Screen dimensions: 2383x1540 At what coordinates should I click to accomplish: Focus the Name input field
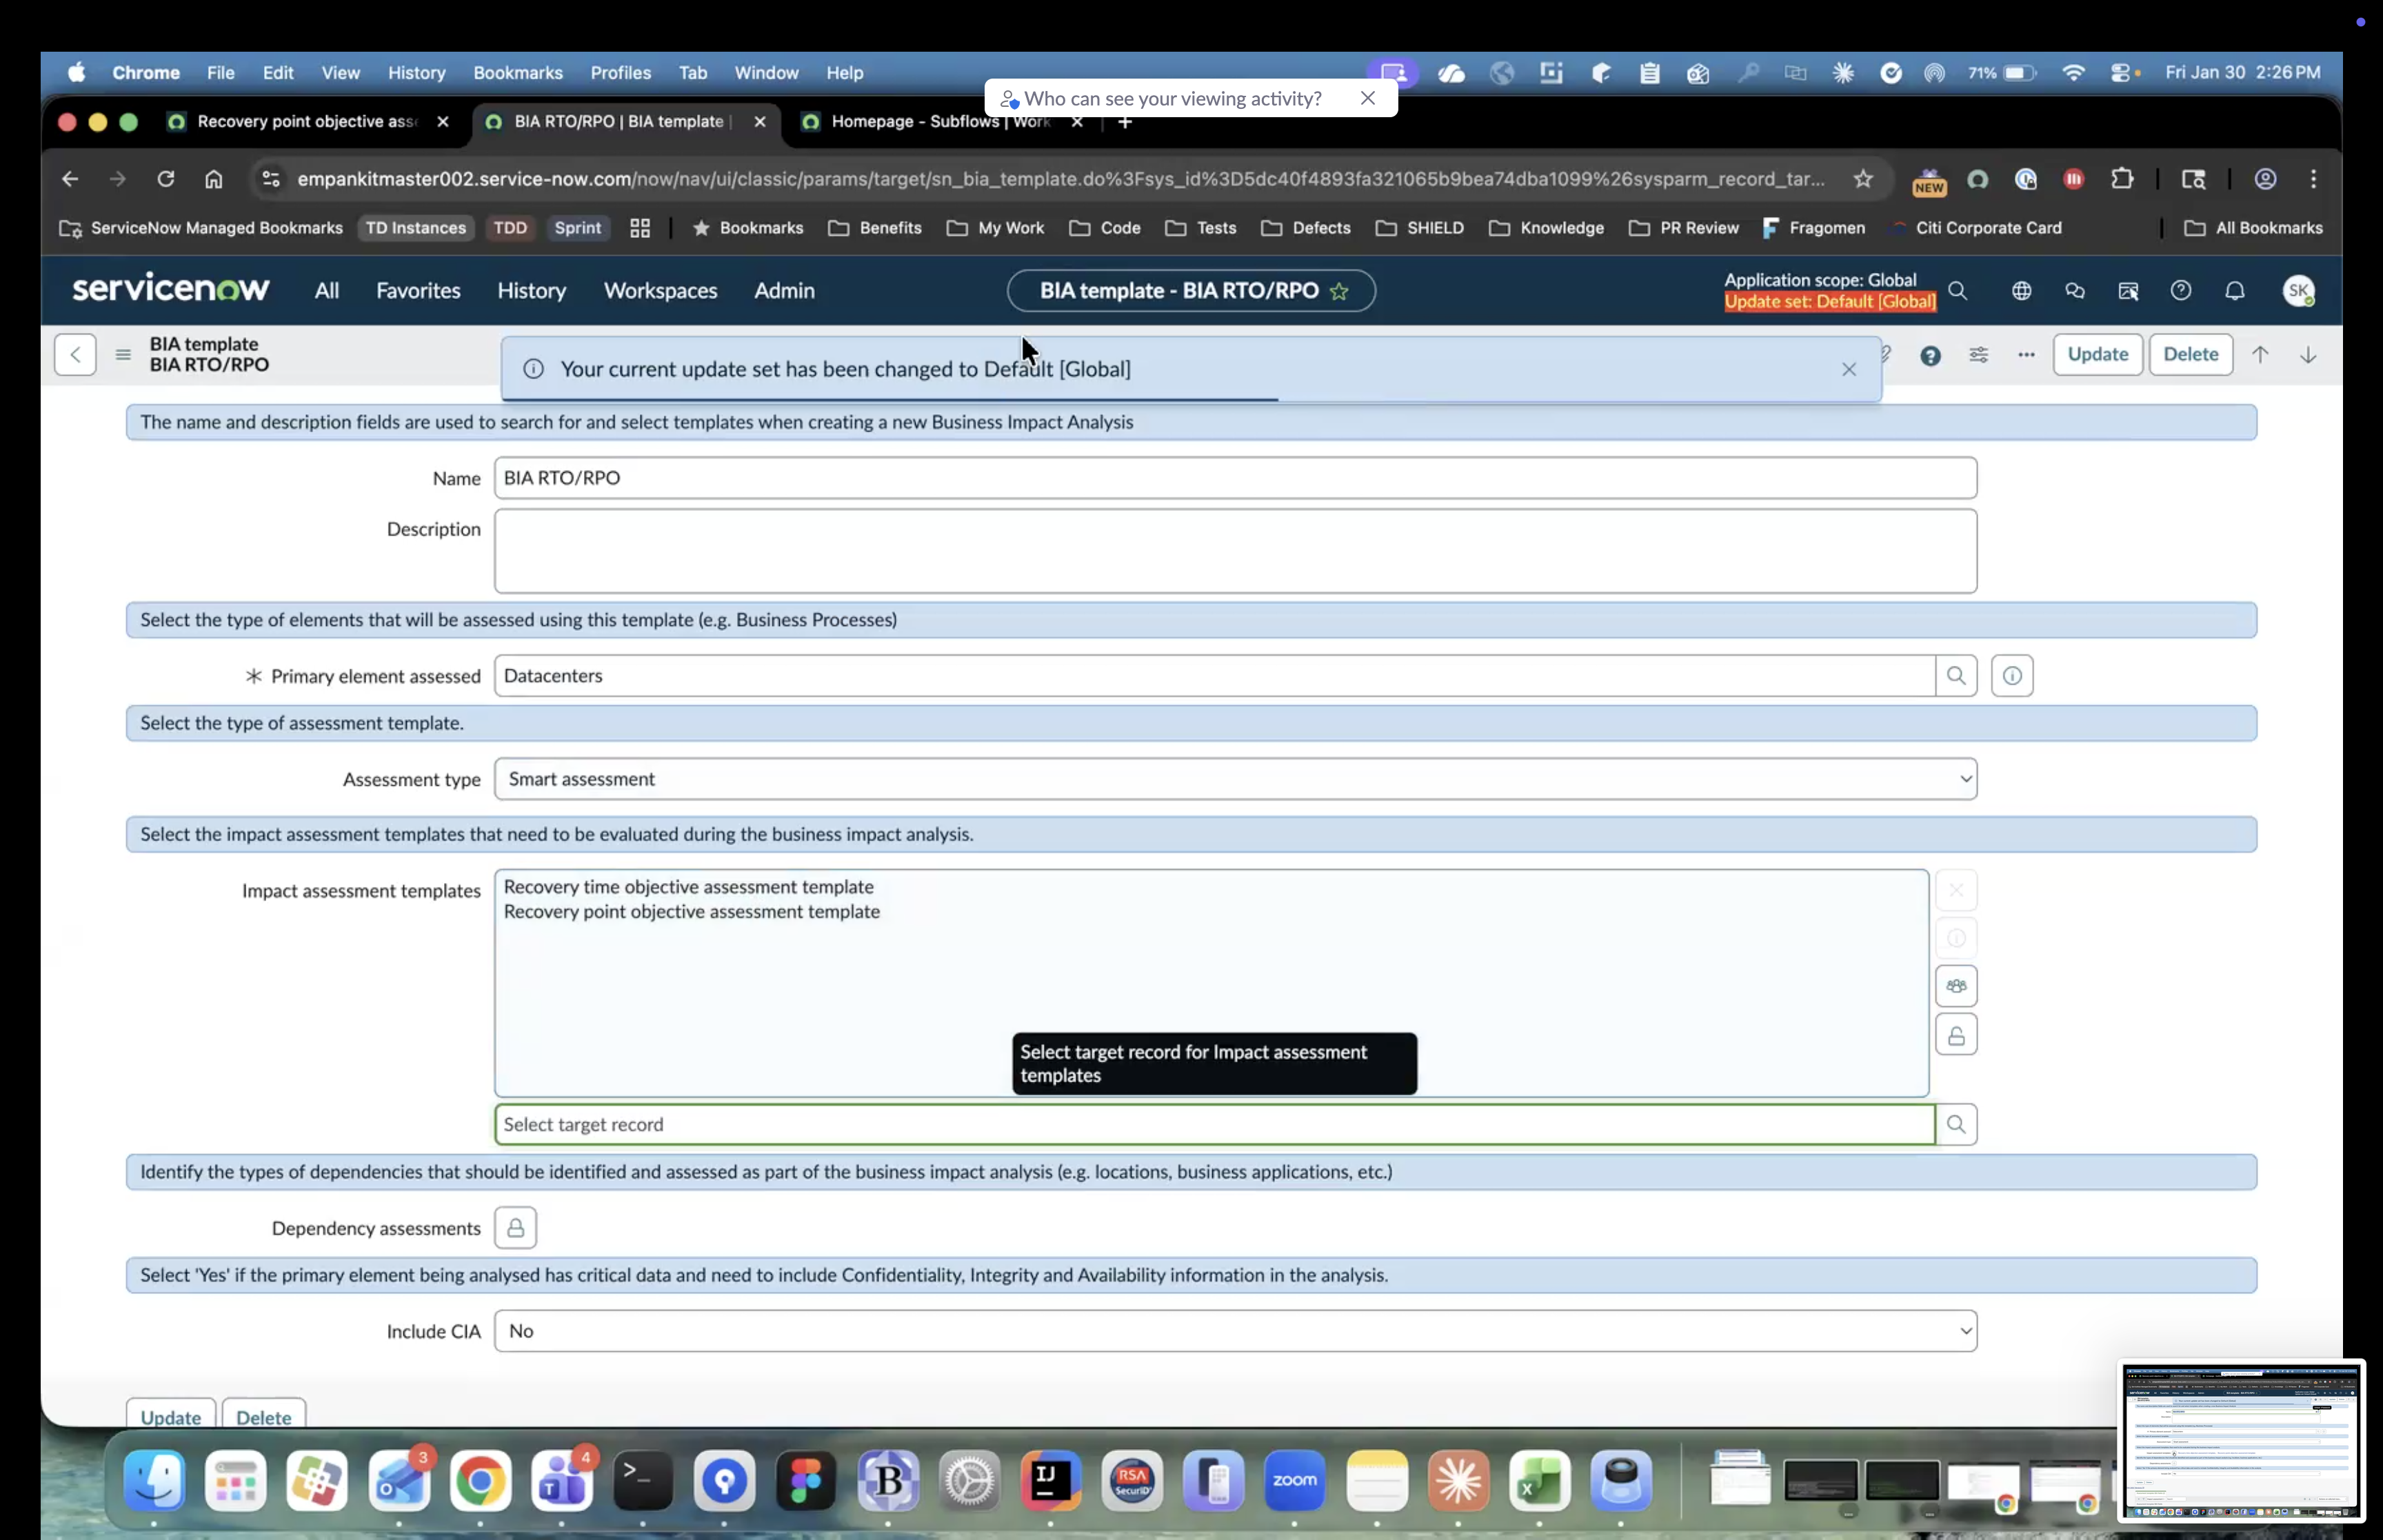coord(1235,479)
